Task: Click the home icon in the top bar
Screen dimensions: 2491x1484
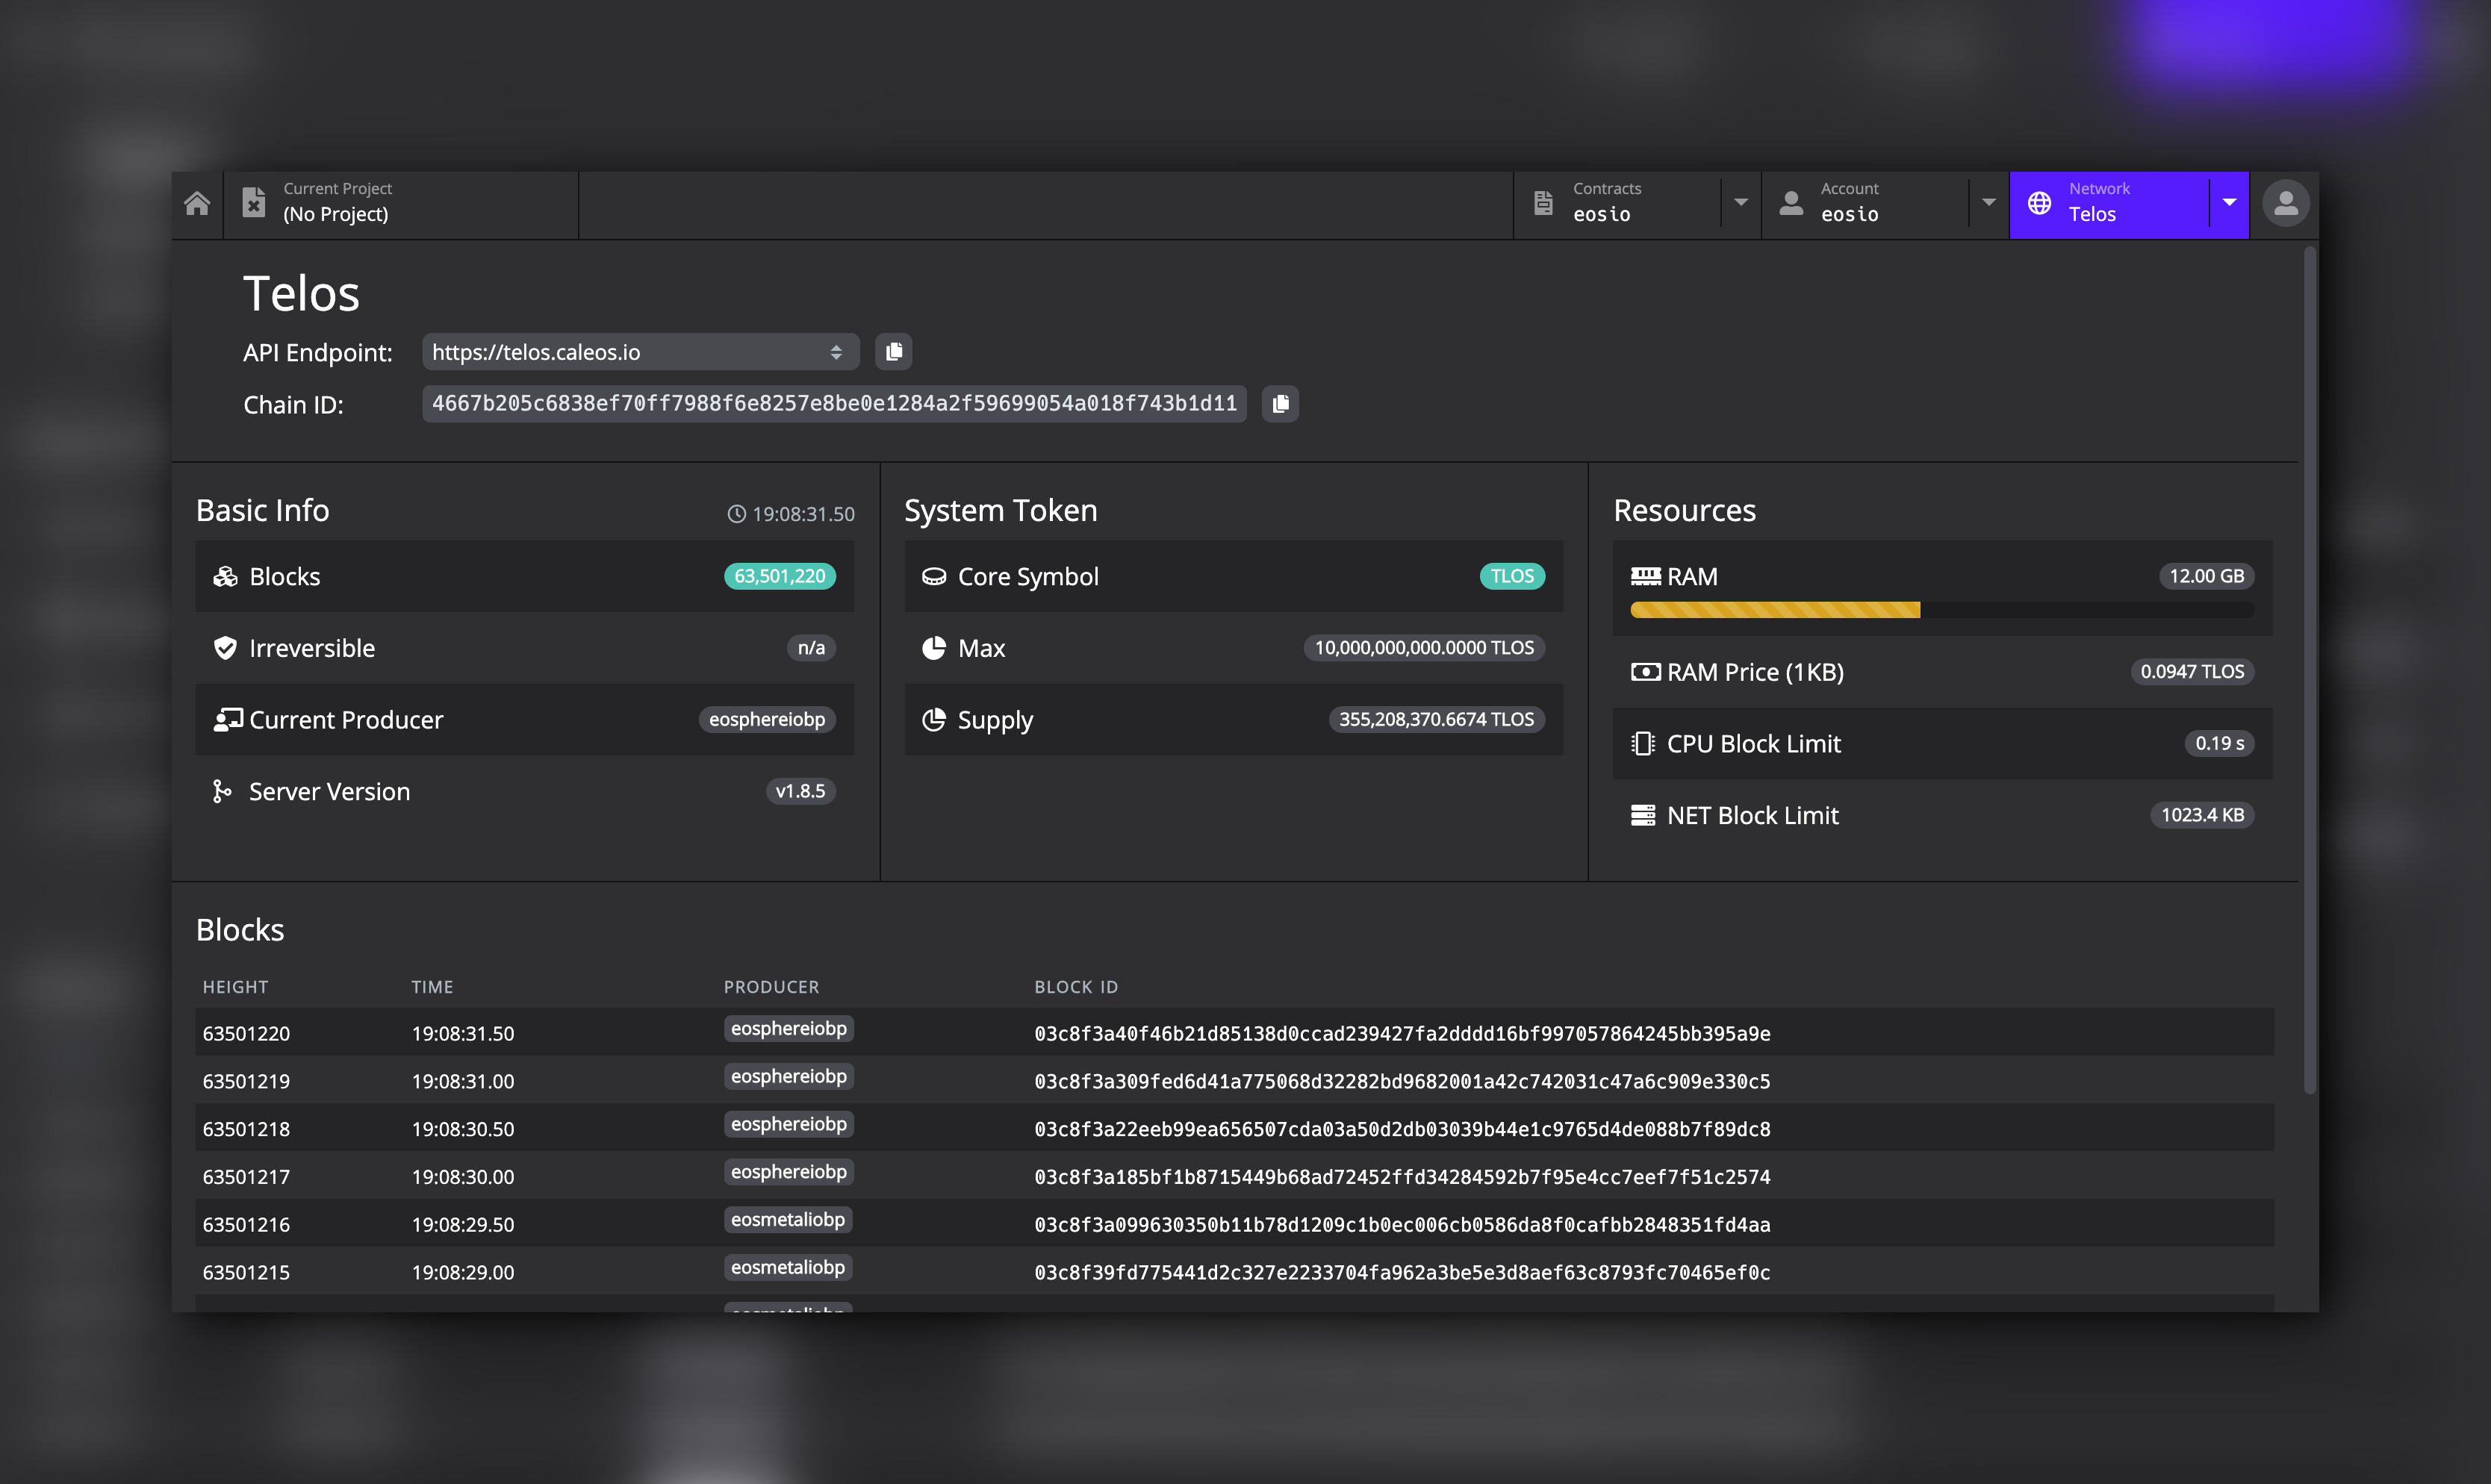Action: click(x=197, y=203)
